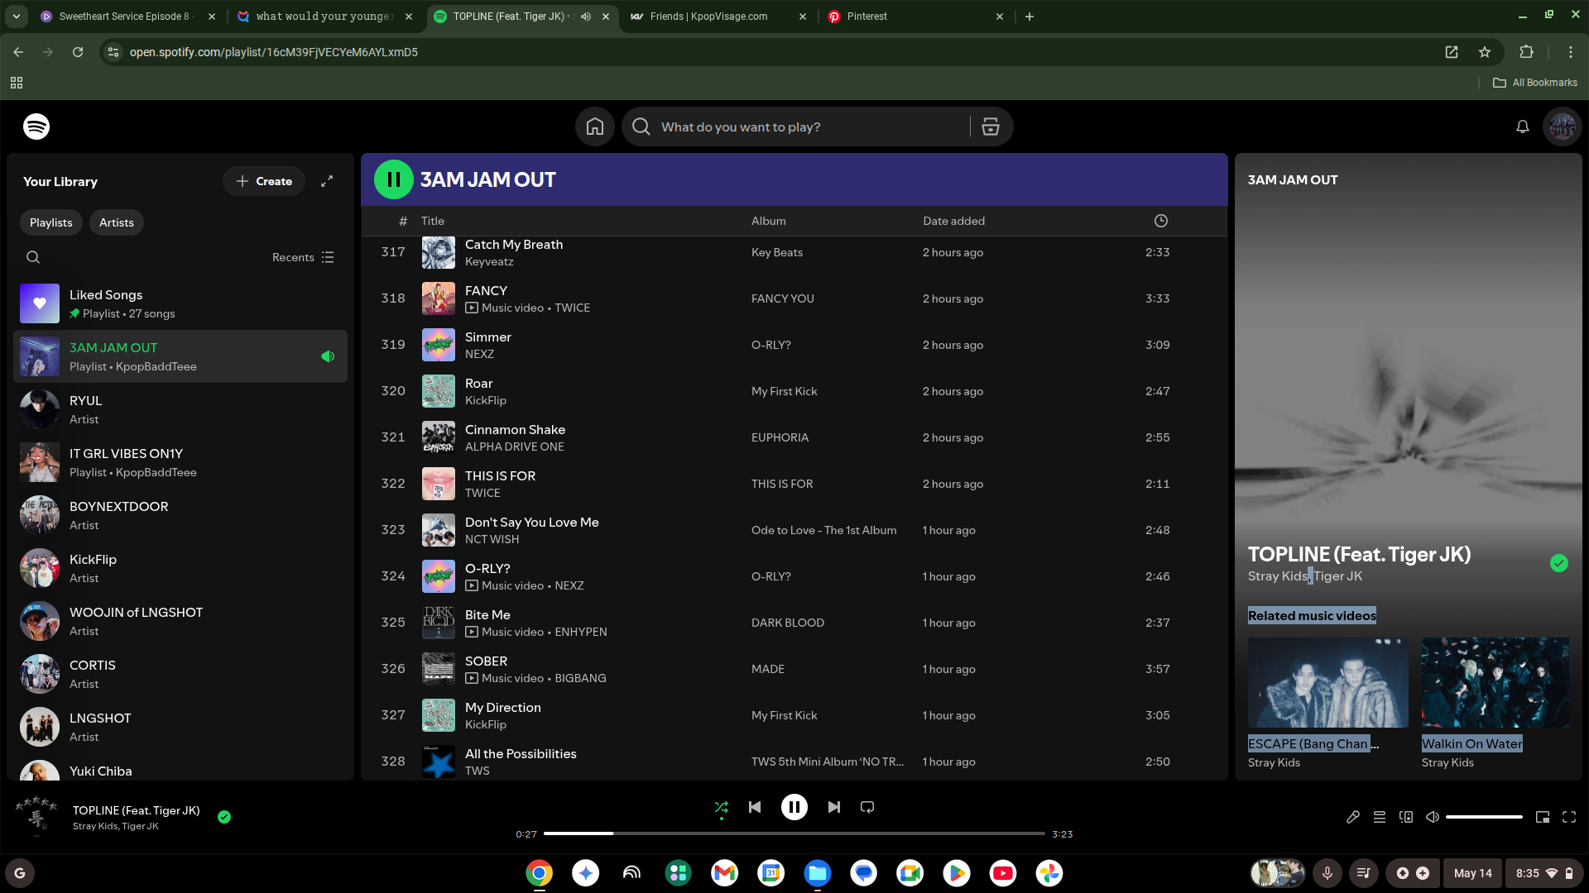This screenshot has height=893, width=1589.
Task: Toggle shuffle in the player bar
Action: [x=722, y=807]
